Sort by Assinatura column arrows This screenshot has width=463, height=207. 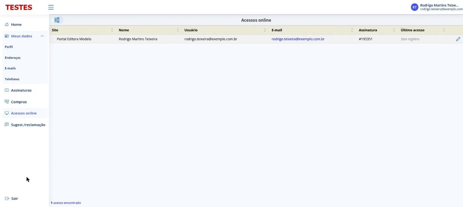tap(394, 30)
